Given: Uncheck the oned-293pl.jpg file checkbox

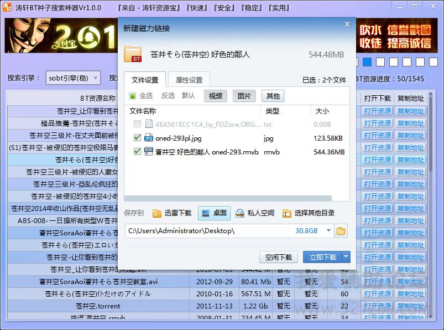Looking at the screenshot, I should pyautogui.click(x=137, y=138).
